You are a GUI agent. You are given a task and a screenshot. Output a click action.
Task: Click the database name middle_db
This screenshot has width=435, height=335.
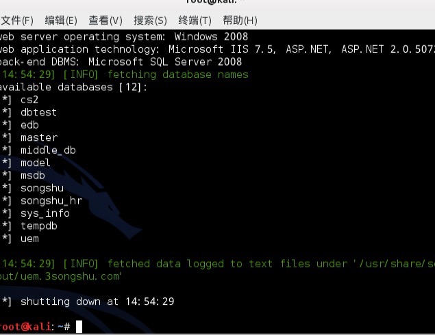pyautogui.click(x=48, y=150)
